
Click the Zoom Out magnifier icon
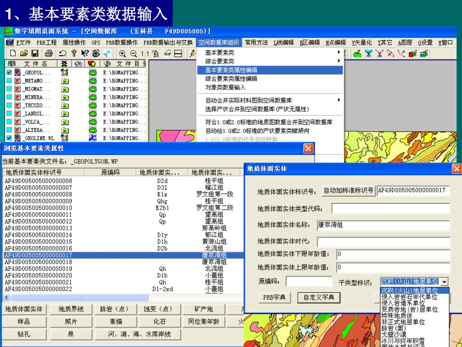pyautogui.click(x=134, y=53)
